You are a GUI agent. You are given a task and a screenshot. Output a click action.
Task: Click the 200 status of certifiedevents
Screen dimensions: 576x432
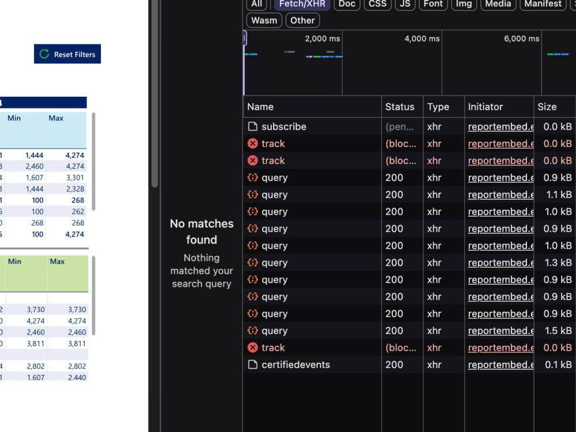click(x=394, y=365)
